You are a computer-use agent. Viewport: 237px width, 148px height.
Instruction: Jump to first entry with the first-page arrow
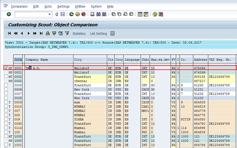point(10,34)
